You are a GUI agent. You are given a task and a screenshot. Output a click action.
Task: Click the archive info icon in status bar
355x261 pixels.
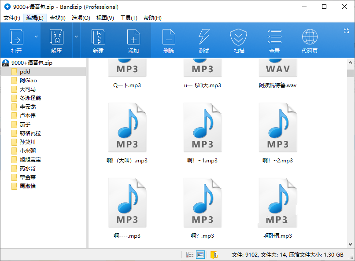(x=214, y=255)
